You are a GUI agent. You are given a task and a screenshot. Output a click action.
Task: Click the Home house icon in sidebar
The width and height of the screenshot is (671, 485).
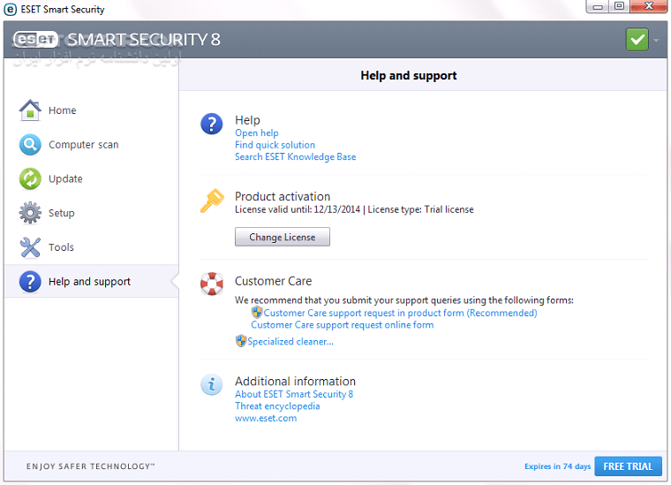[x=30, y=110]
